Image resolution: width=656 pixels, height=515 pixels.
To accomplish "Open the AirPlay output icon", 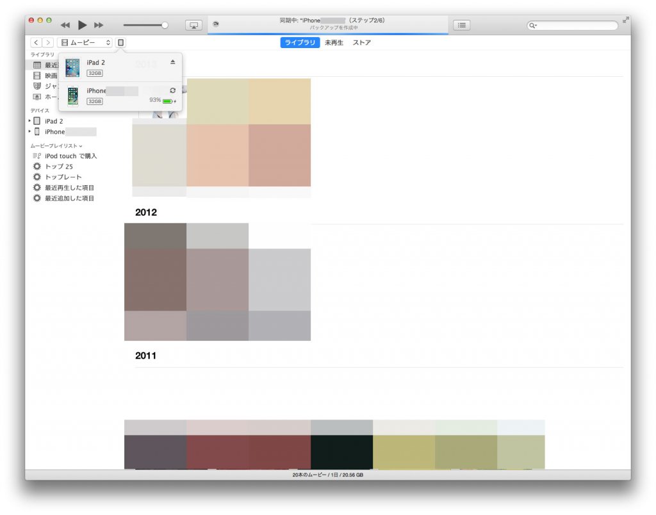I will point(193,25).
